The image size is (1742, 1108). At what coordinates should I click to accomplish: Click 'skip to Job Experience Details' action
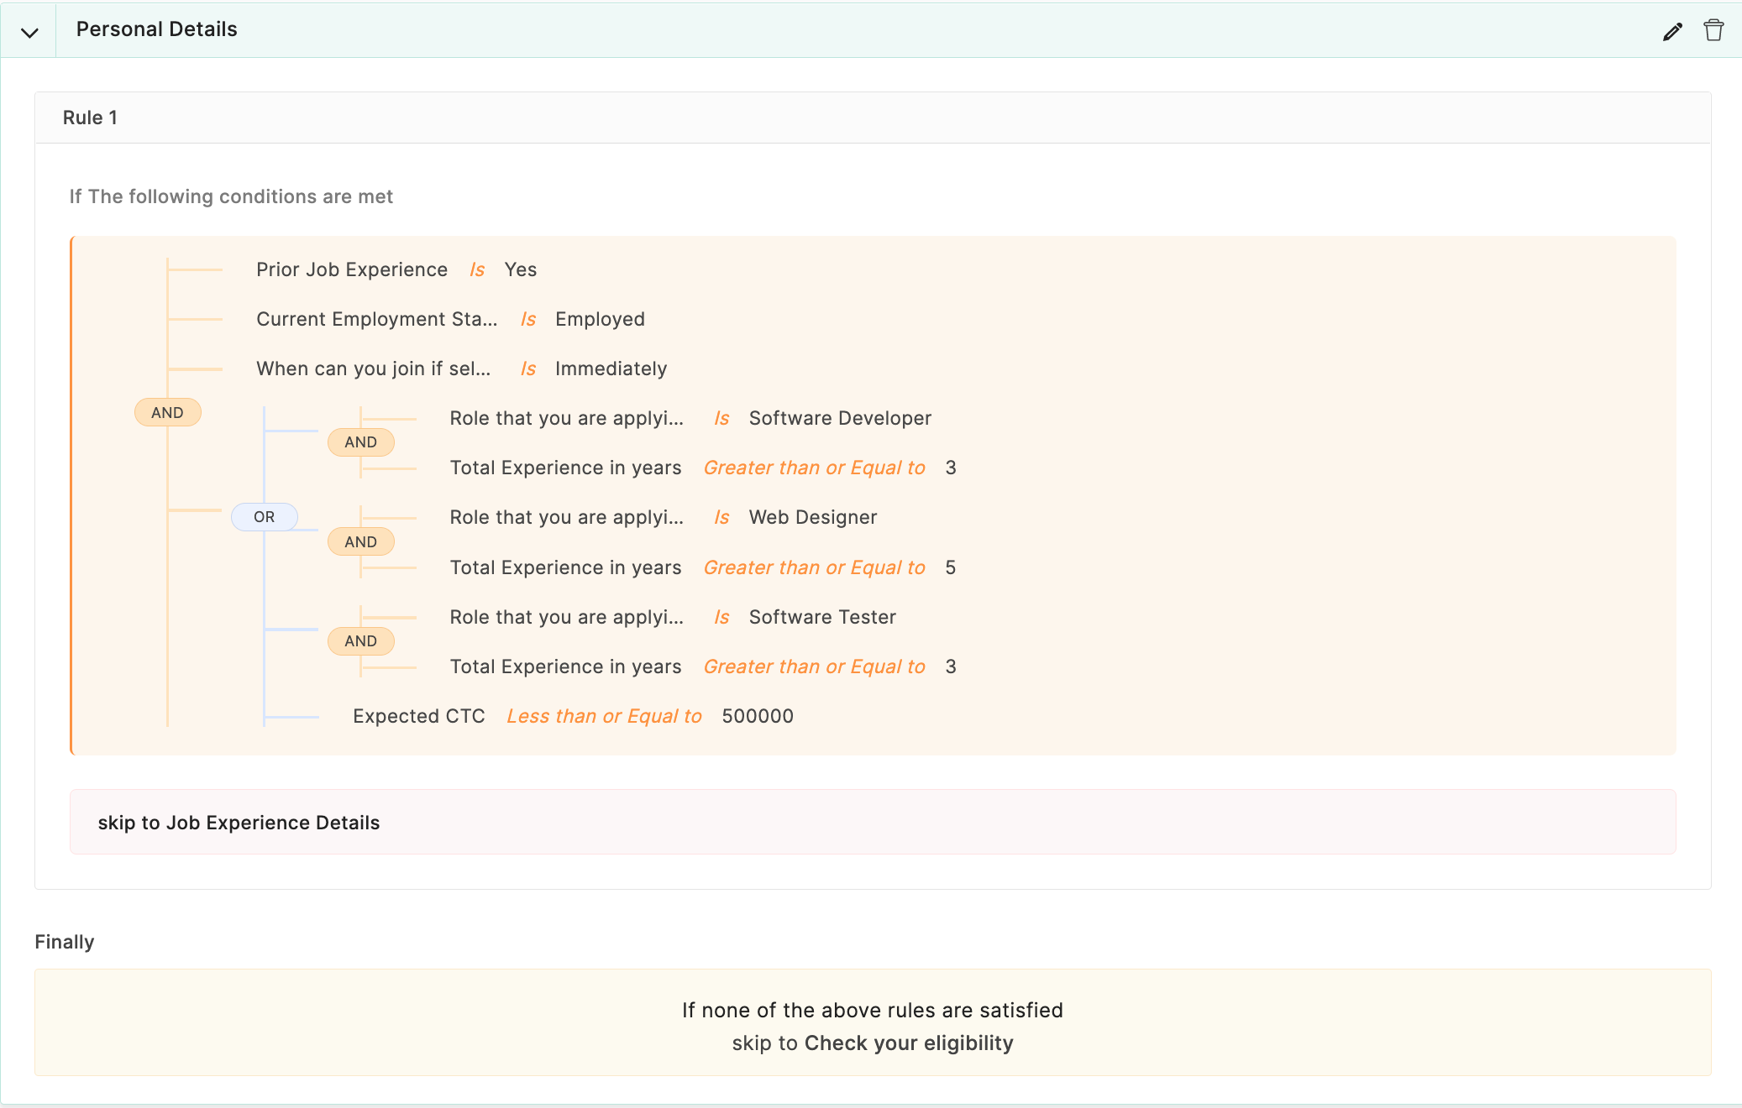pyautogui.click(x=239, y=823)
